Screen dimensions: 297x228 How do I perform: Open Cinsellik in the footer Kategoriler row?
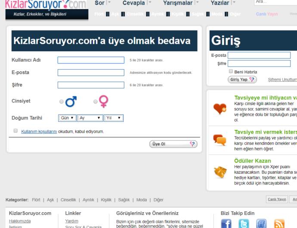click(68, 200)
